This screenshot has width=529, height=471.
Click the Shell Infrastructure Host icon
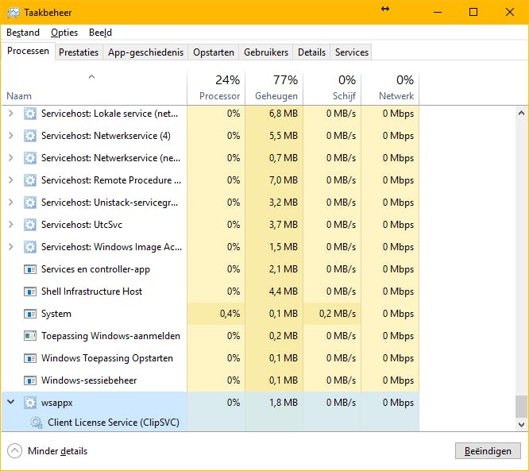click(x=30, y=291)
